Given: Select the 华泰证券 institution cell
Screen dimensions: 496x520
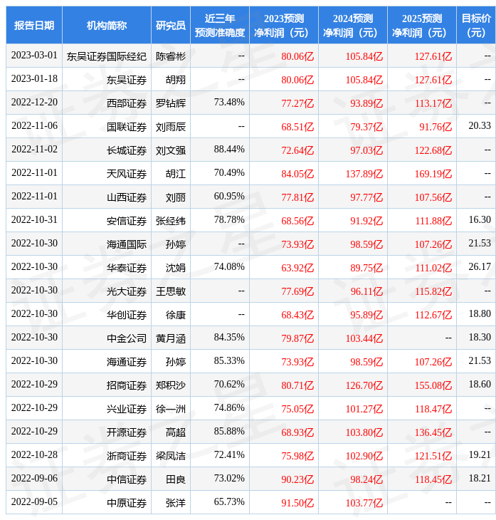Looking at the screenshot, I should point(106,267).
